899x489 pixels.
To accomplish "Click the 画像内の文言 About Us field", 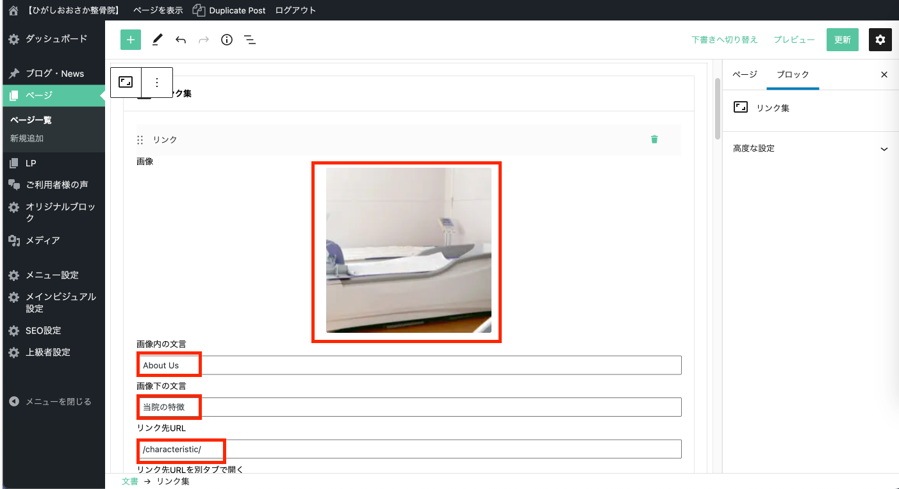I will click(409, 365).
